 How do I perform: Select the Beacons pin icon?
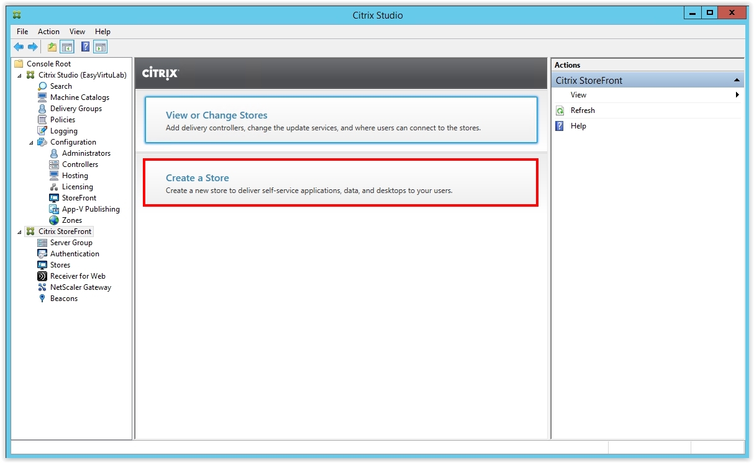click(x=42, y=299)
